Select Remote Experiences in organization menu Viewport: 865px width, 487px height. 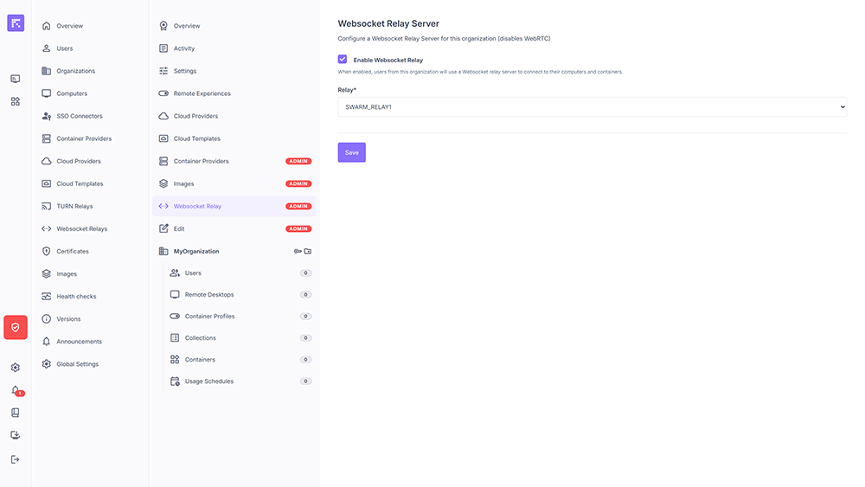[202, 93]
